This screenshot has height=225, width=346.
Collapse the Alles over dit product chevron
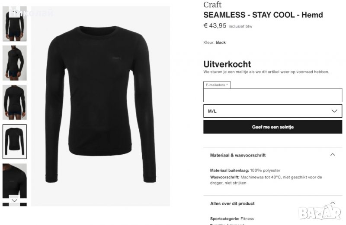333,203
